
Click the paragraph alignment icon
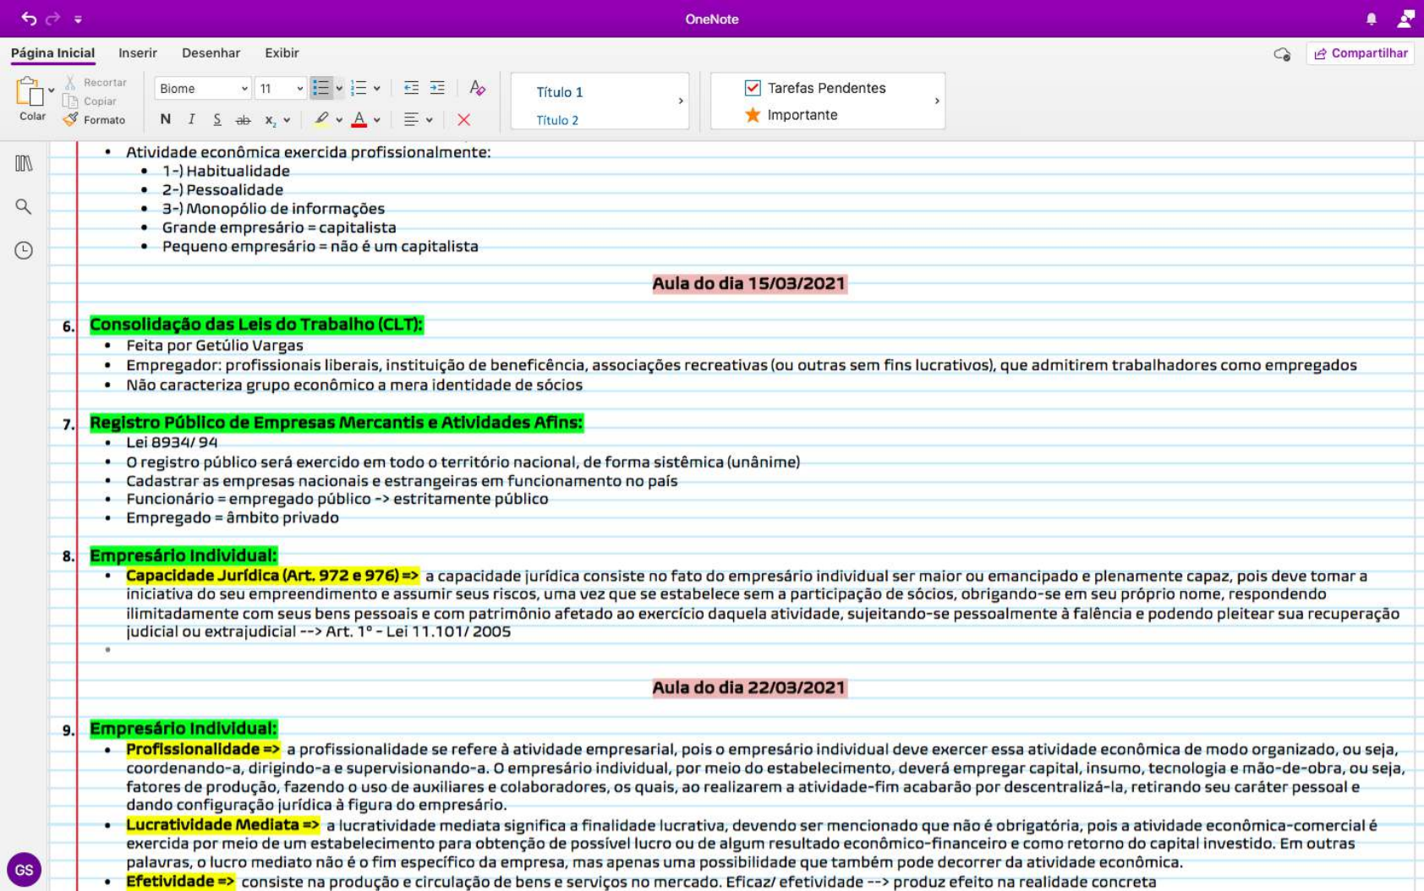coord(411,120)
